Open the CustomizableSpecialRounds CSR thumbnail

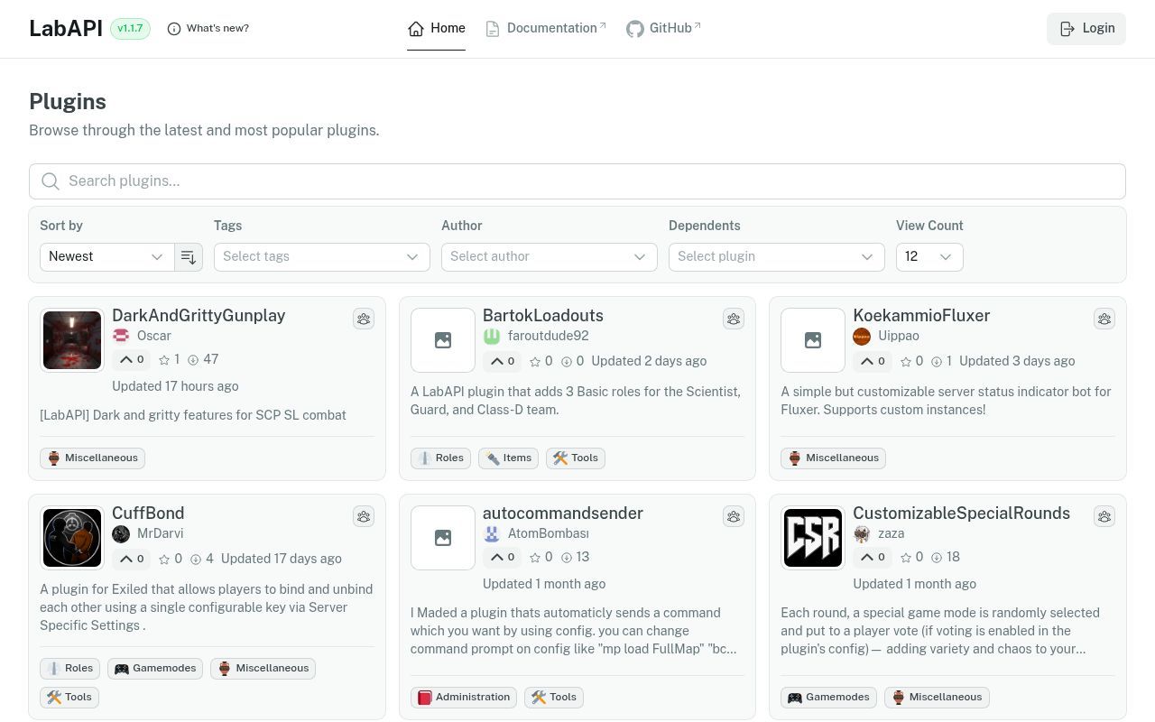pos(813,538)
